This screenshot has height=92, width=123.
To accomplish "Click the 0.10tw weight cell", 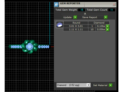I will 101,26.
